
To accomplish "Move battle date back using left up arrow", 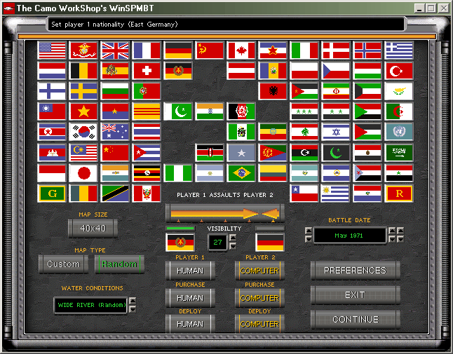I will (309, 231).
